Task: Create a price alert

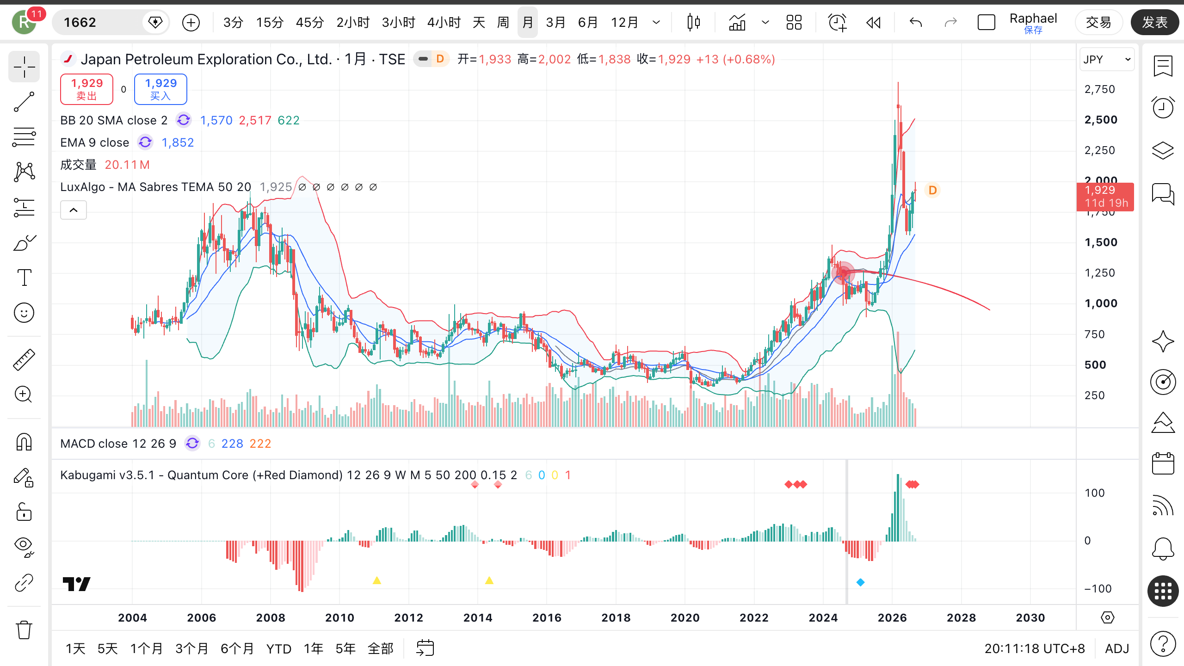Action: (x=837, y=22)
